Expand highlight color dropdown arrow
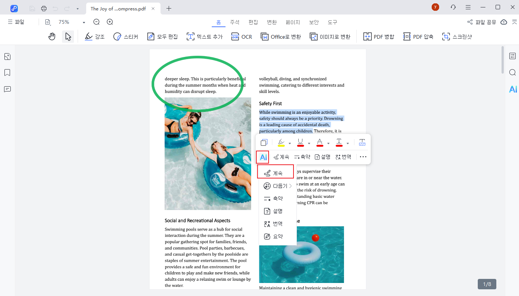The width and height of the screenshot is (519, 296). (290, 143)
